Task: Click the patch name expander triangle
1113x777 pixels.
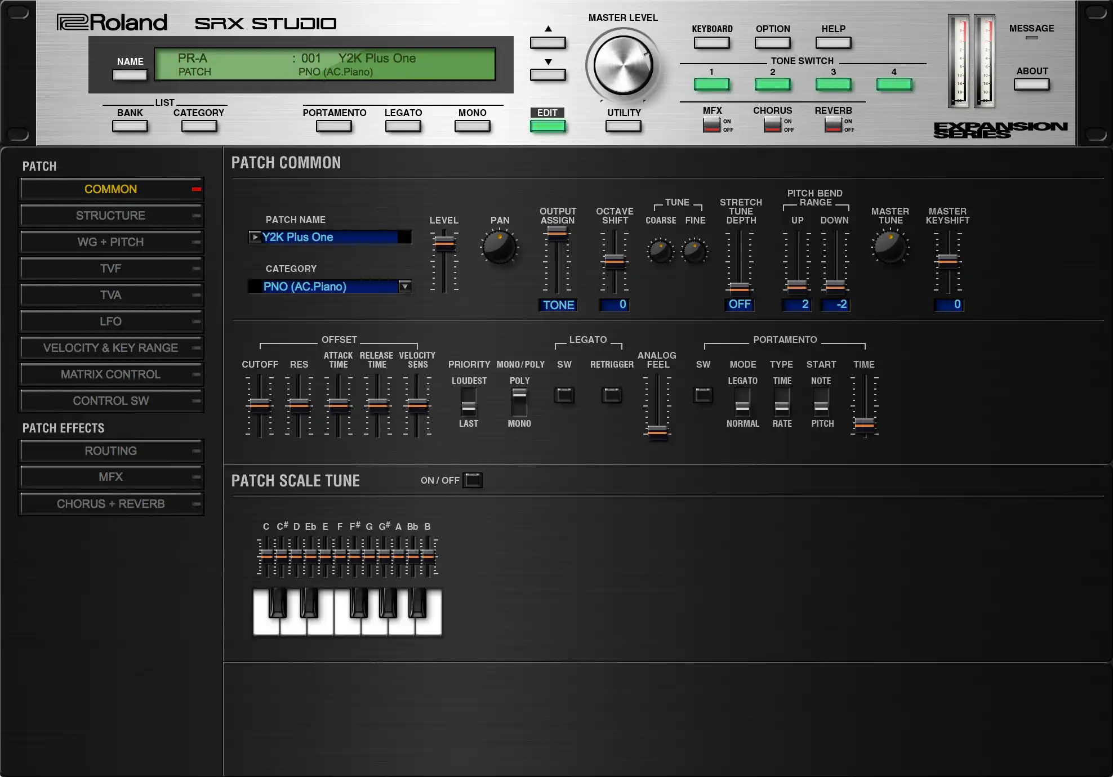Action: [255, 237]
